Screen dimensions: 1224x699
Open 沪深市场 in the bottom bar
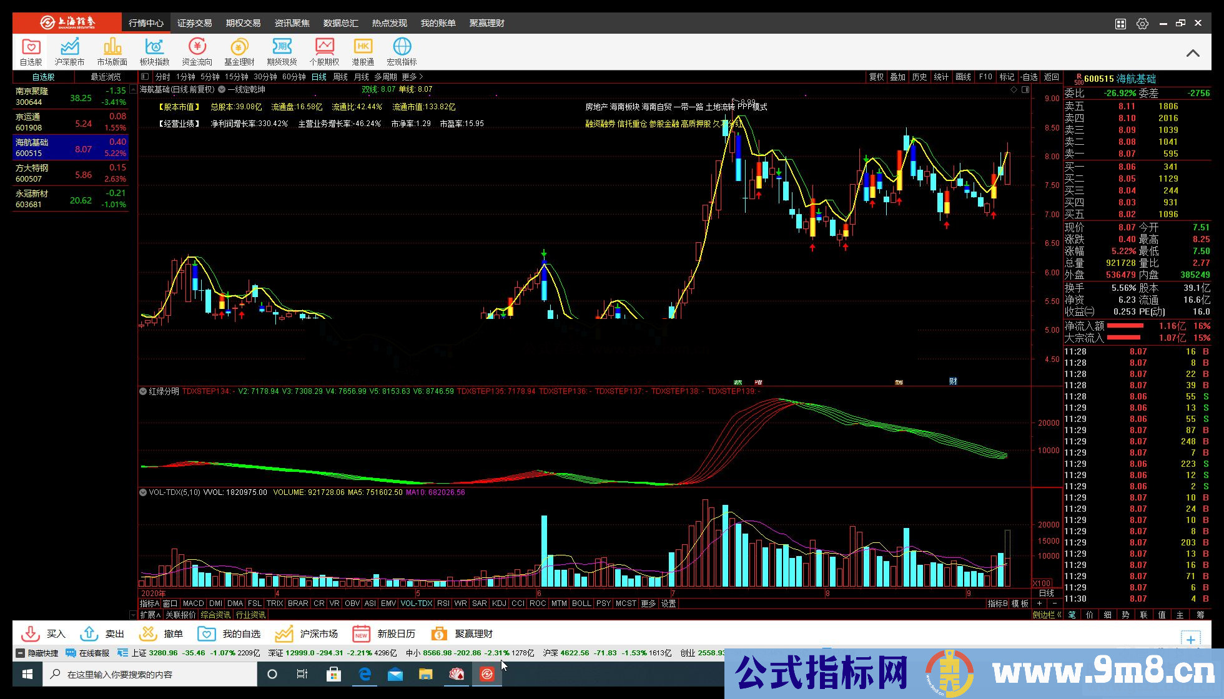point(306,633)
